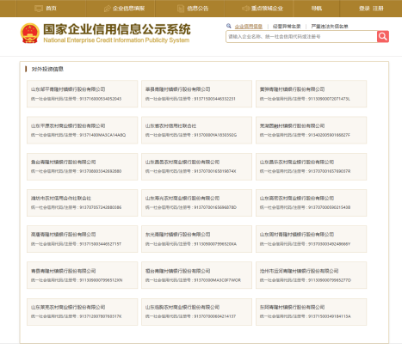Click 登录 login link
402x349 pixels.
[364, 9]
